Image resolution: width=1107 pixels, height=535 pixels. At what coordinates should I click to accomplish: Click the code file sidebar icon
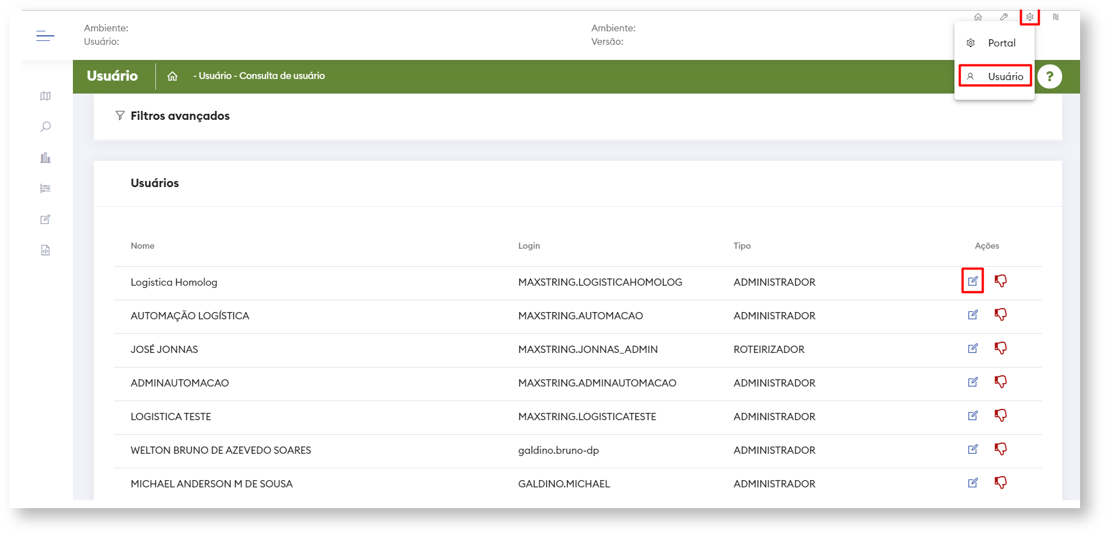pos(45,250)
